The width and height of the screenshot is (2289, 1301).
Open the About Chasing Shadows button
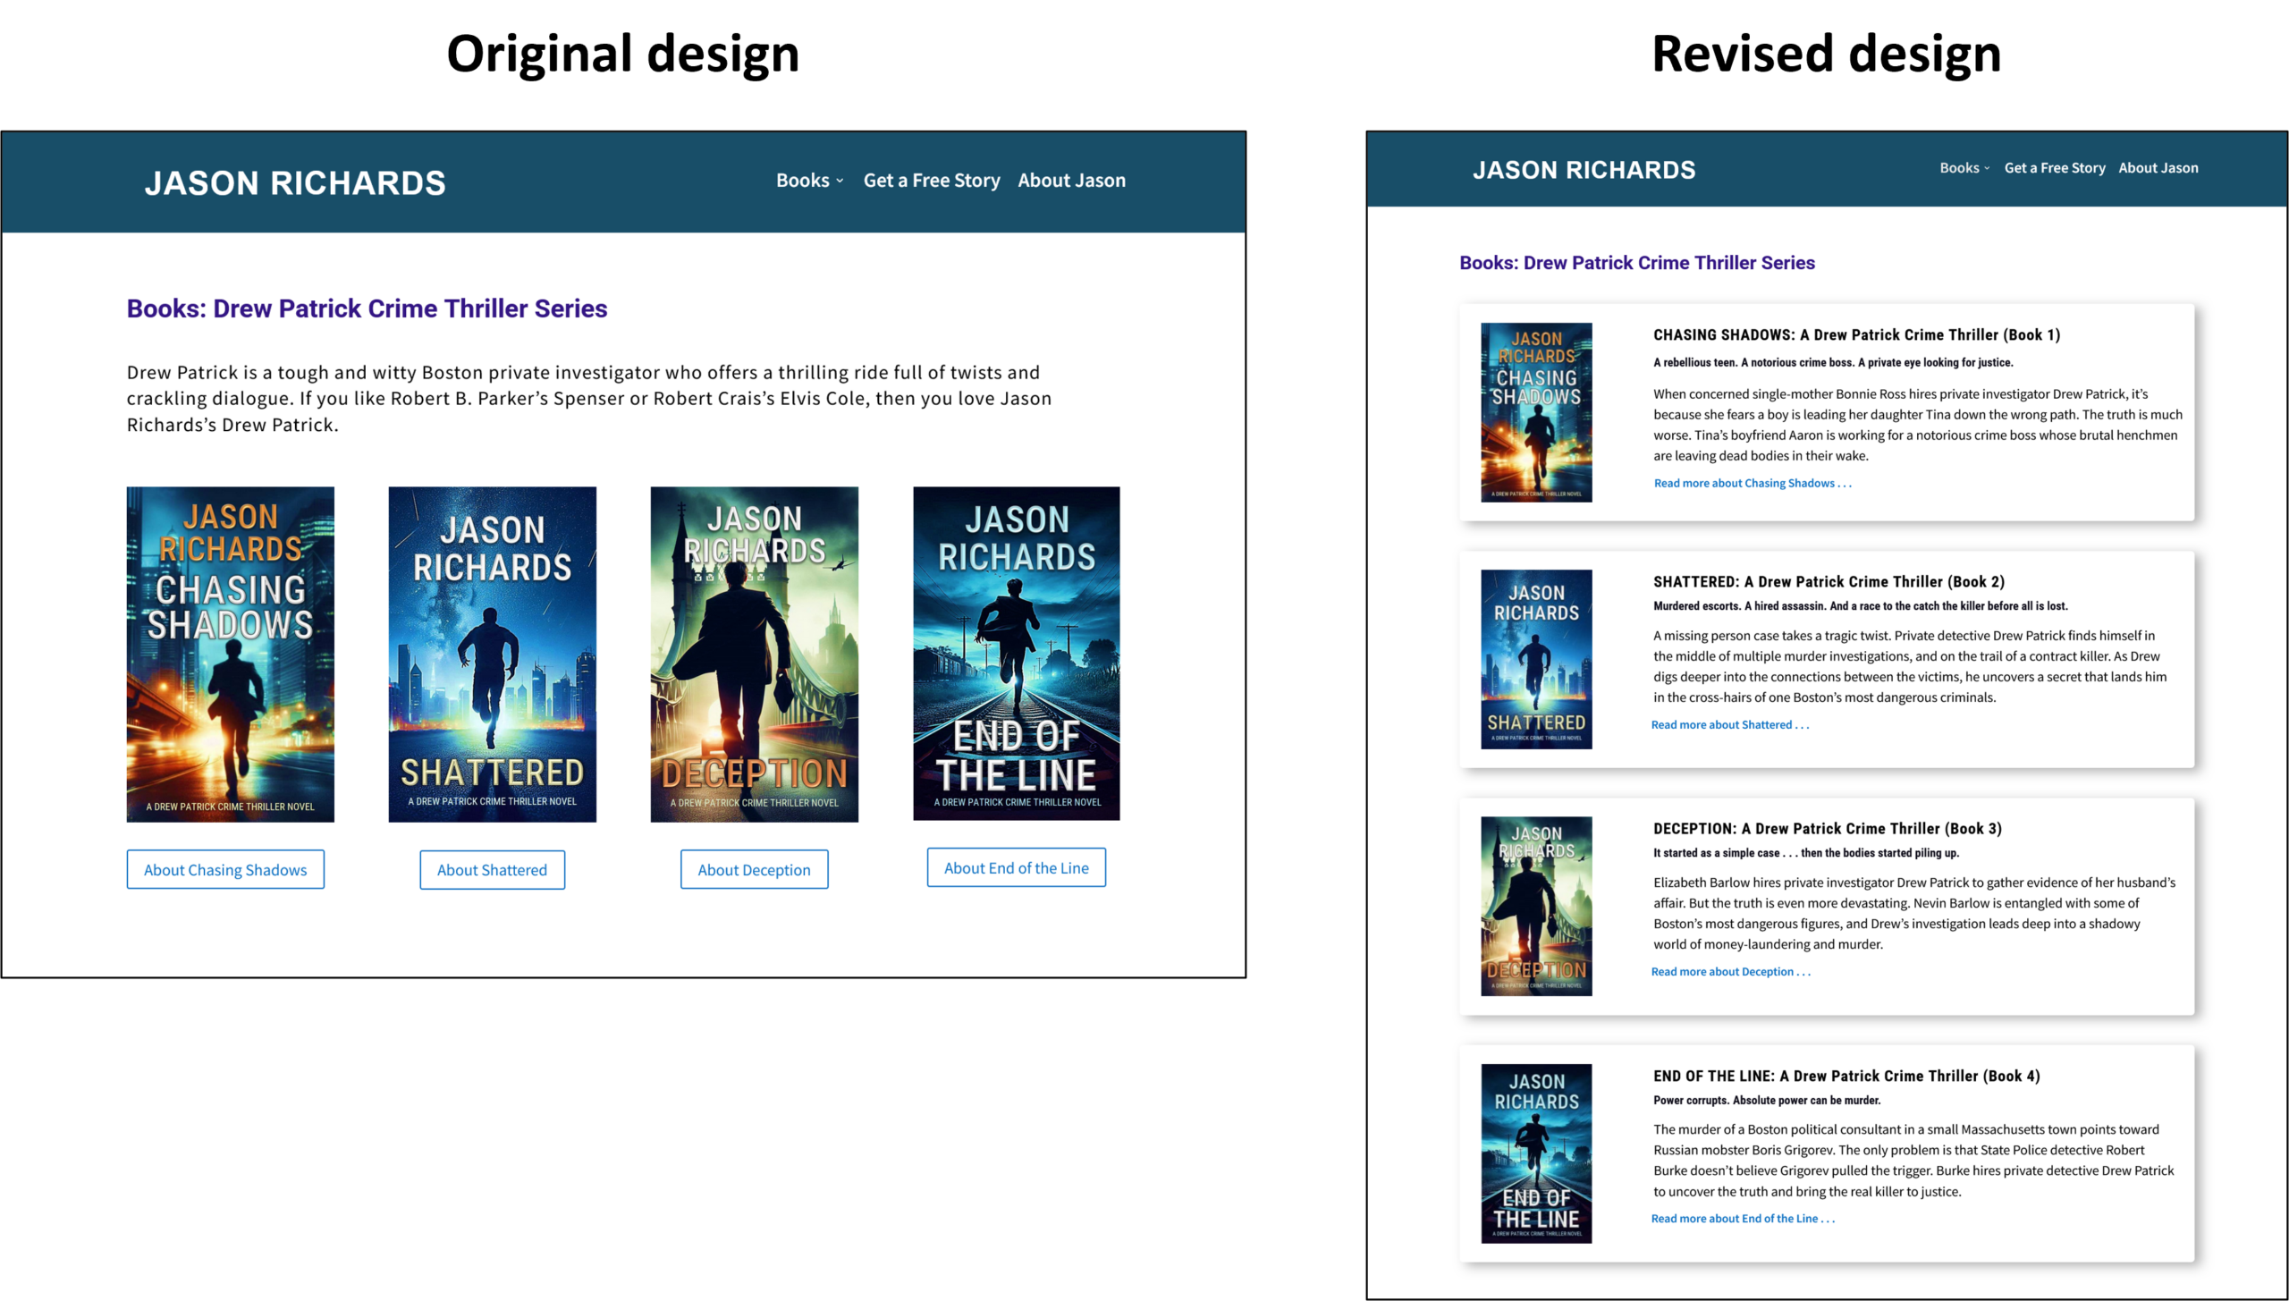(225, 869)
